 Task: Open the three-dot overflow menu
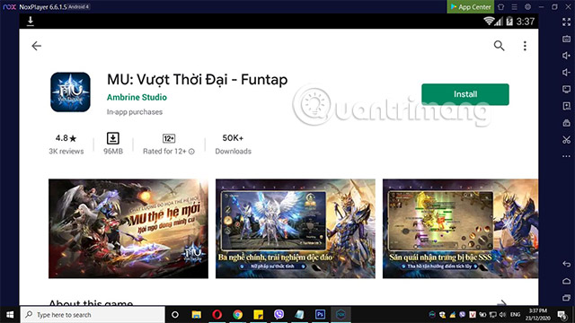pos(525,46)
